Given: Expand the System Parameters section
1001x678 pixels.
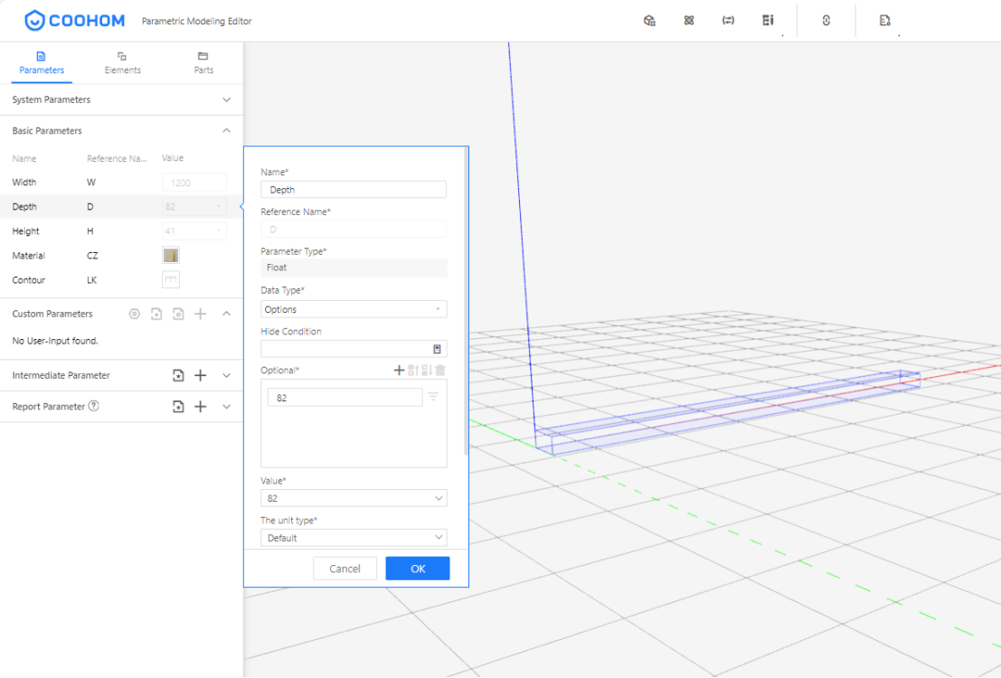Looking at the screenshot, I should point(226,99).
